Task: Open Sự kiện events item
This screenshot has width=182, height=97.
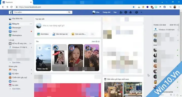Action: 13,85
